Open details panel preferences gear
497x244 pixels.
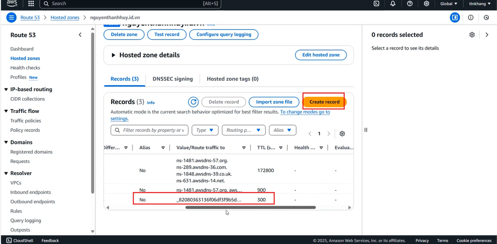pyautogui.click(x=472, y=35)
